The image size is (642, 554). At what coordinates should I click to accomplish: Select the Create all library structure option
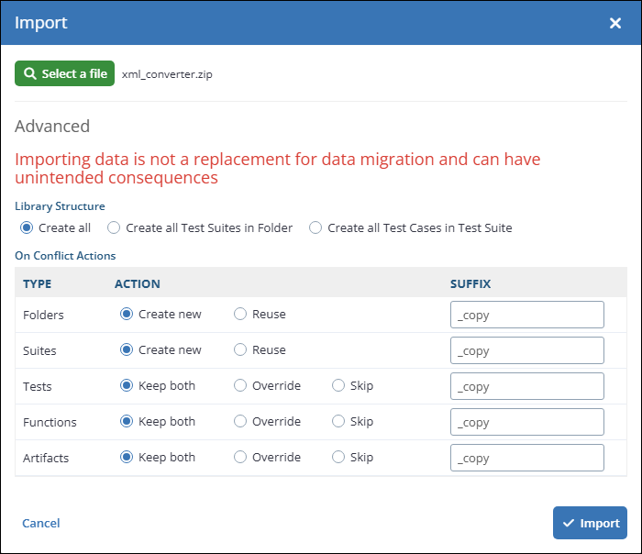(28, 227)
